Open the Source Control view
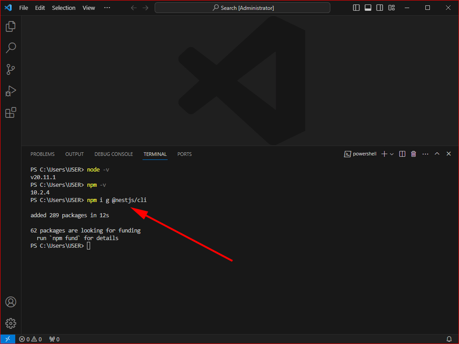Screen dimensions: 459x344 coord(11,69)
